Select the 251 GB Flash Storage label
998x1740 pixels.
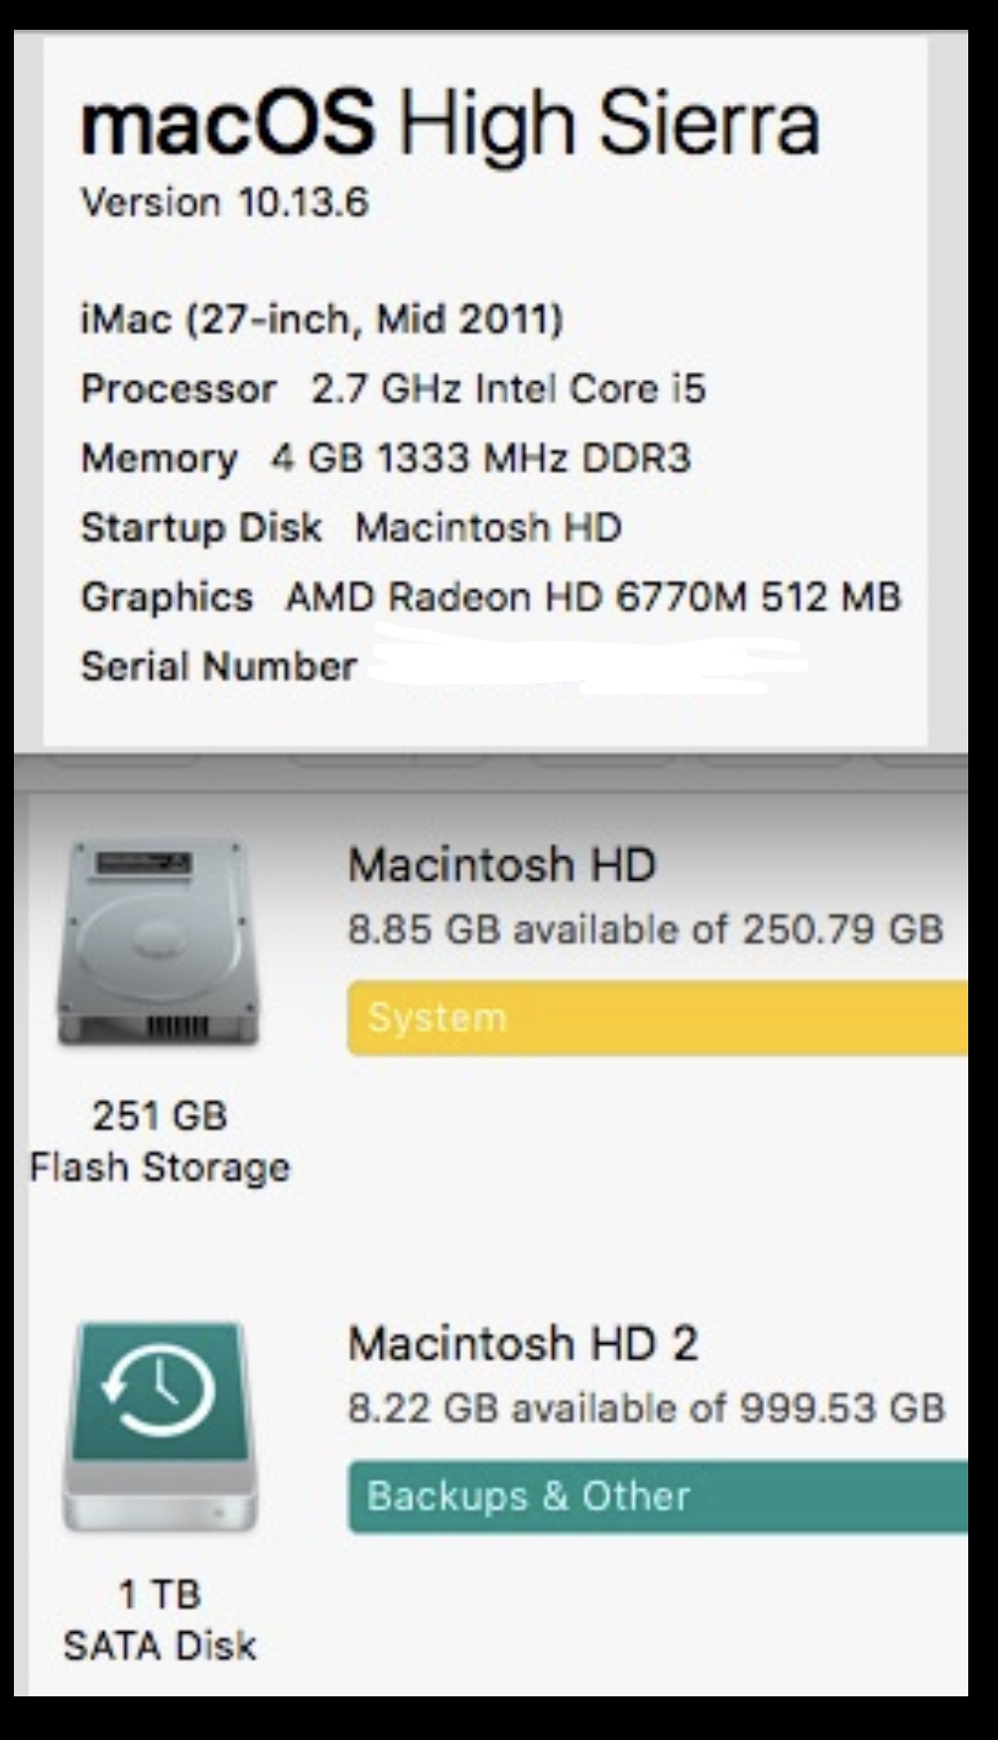pos(157,1141)
